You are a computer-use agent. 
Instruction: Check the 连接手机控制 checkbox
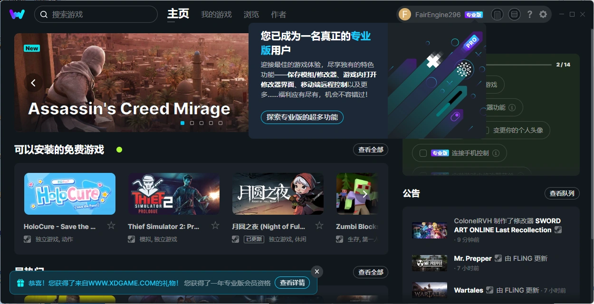(x=423, y=153)
